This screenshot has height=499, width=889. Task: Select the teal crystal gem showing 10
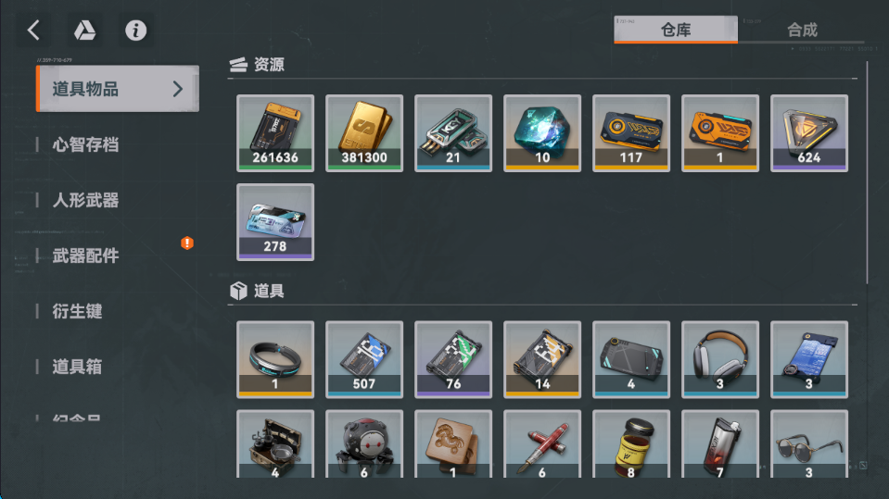pyautogui.click(x=542, y=133)
